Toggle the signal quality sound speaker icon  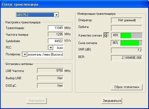(x=106, y=35)
